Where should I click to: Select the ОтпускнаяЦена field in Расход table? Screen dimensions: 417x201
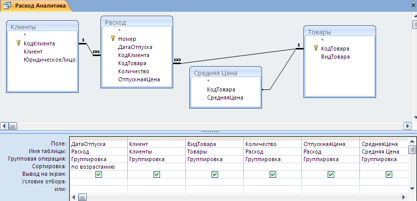coord(139,79)
